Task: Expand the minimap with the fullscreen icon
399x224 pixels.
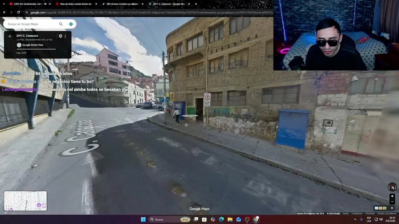Action: coord(7,207)
